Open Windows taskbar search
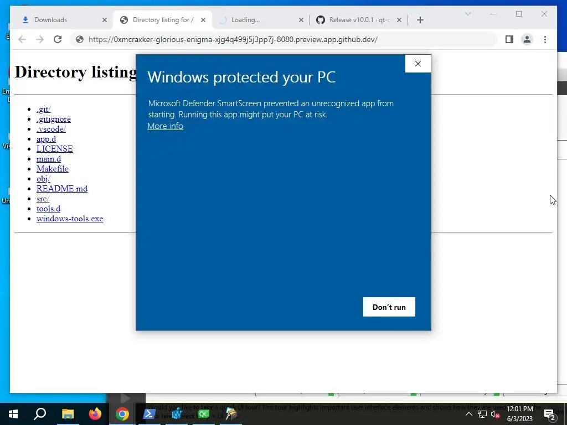 tap(40, 414)
